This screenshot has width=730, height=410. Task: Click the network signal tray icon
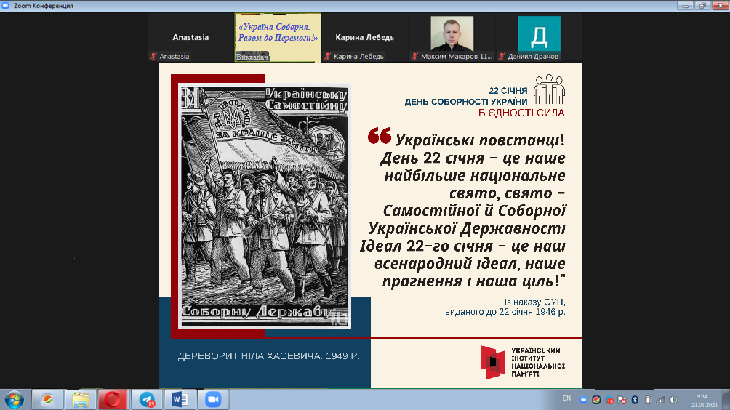click(x=660, y=400)
